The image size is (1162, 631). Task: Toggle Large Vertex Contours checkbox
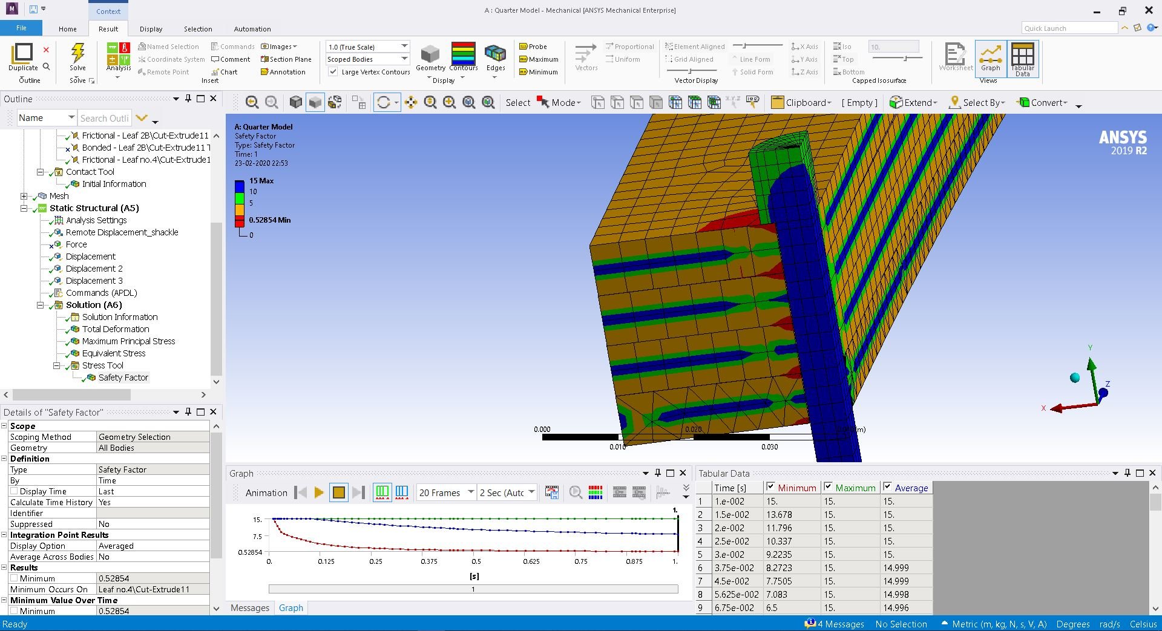[333, 71]
